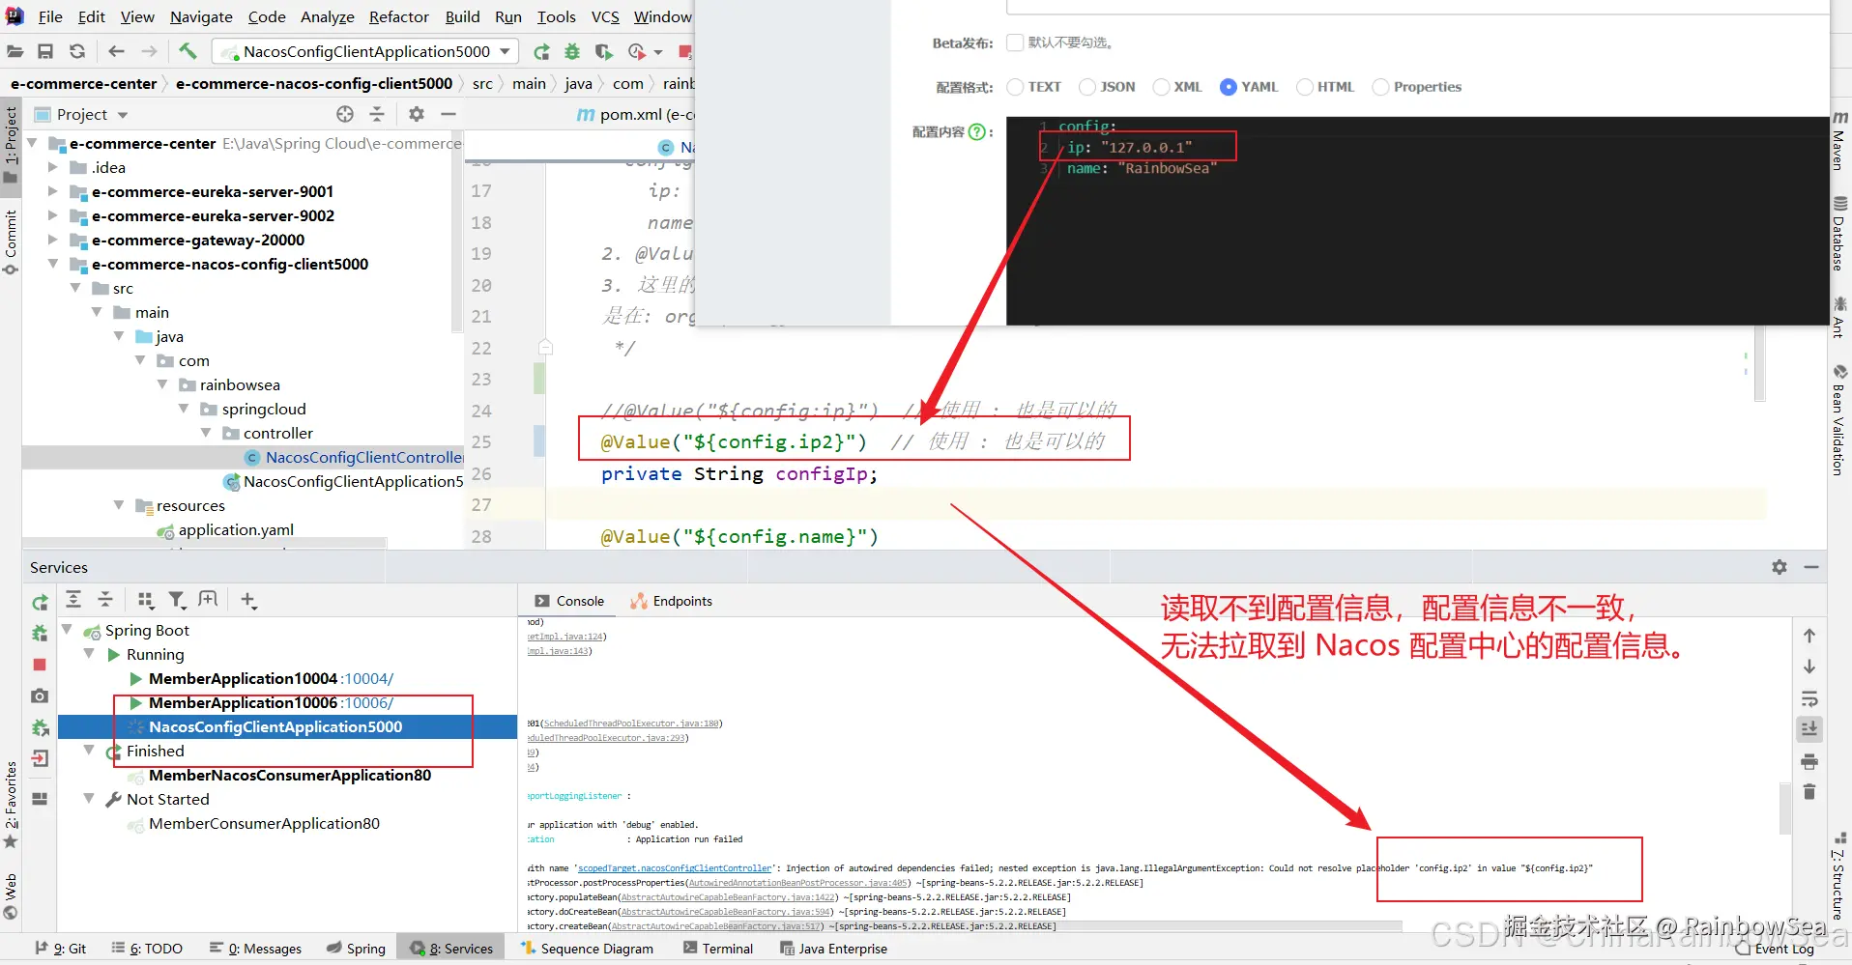Toggle scroll-to-end in the console
This screenshot has width=1852, height=965.
coord(1809,729)
